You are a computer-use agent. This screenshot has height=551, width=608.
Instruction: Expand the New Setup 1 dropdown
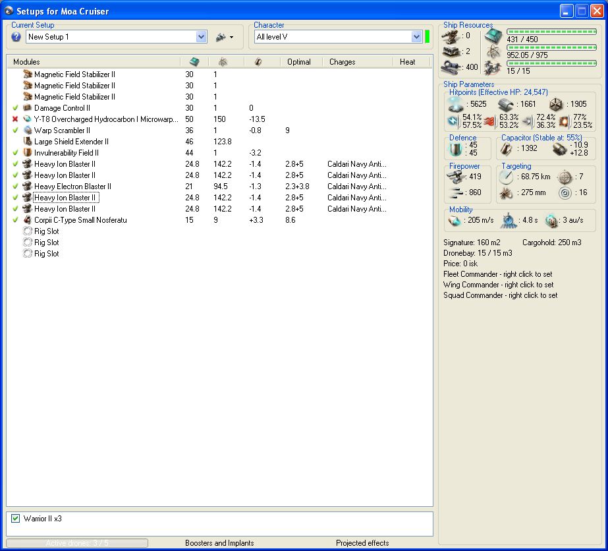[201, 38]
